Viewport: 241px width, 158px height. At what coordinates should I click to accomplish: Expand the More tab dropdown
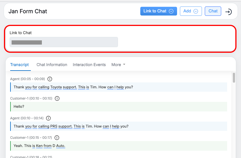[x=118, y=65]
